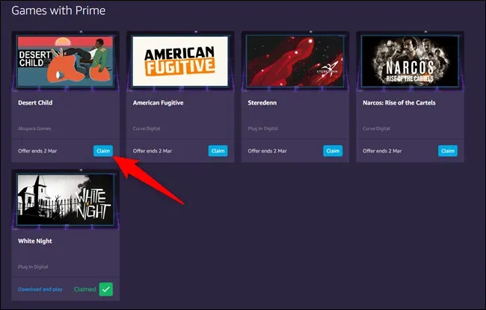Select the White Night title text
486x310 pixels.
coord(35,241)
